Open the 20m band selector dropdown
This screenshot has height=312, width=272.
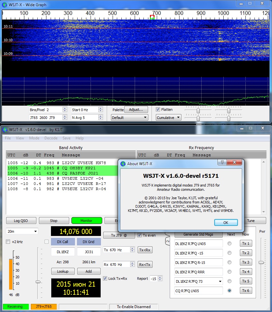point(22,231)
